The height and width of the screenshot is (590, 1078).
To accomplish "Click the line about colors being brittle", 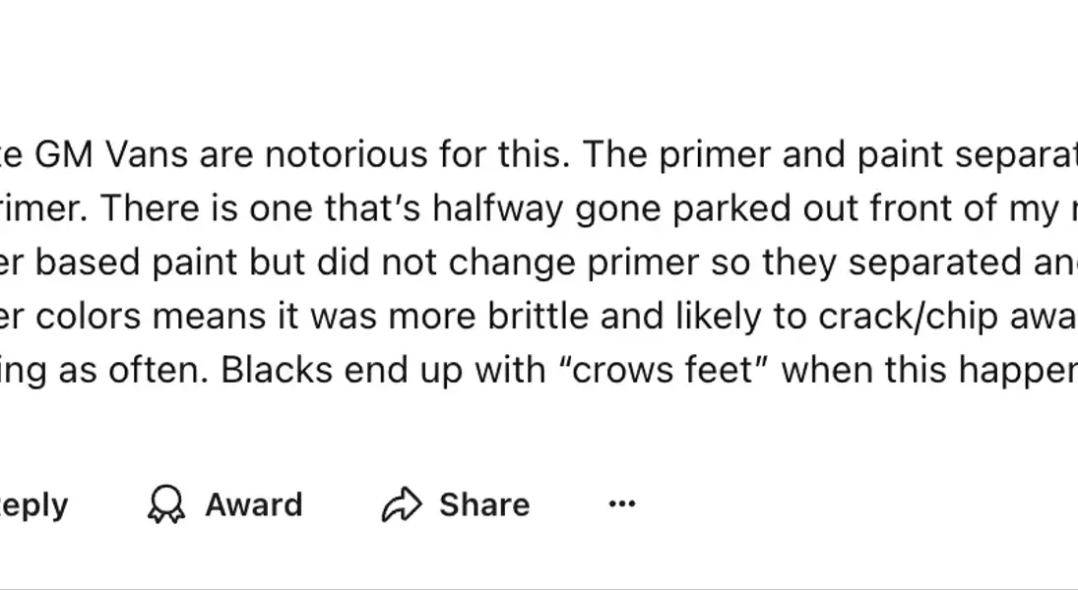I will pyautogui.click(x=539, y=317).
